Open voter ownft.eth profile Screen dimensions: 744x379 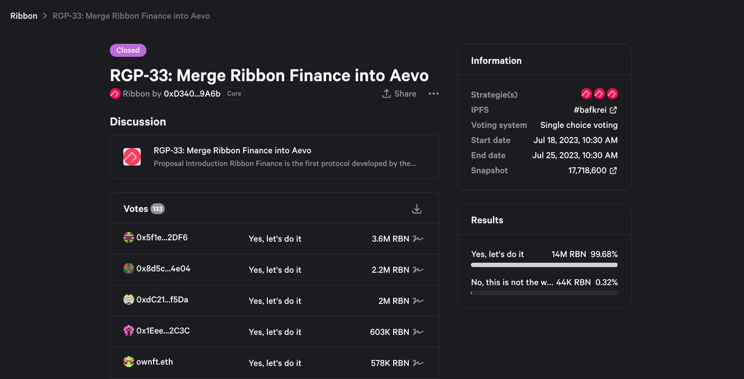(x=154, y=362)
